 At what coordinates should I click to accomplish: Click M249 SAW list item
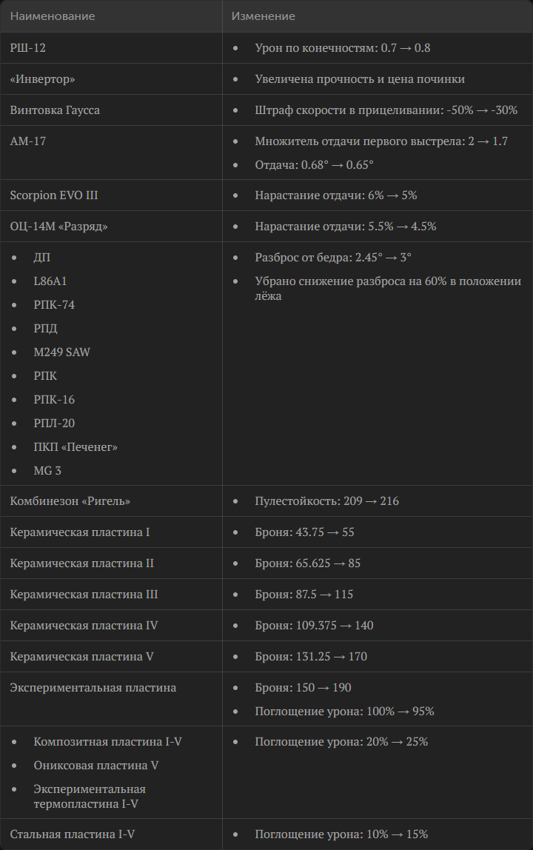[x=61, y=352]
